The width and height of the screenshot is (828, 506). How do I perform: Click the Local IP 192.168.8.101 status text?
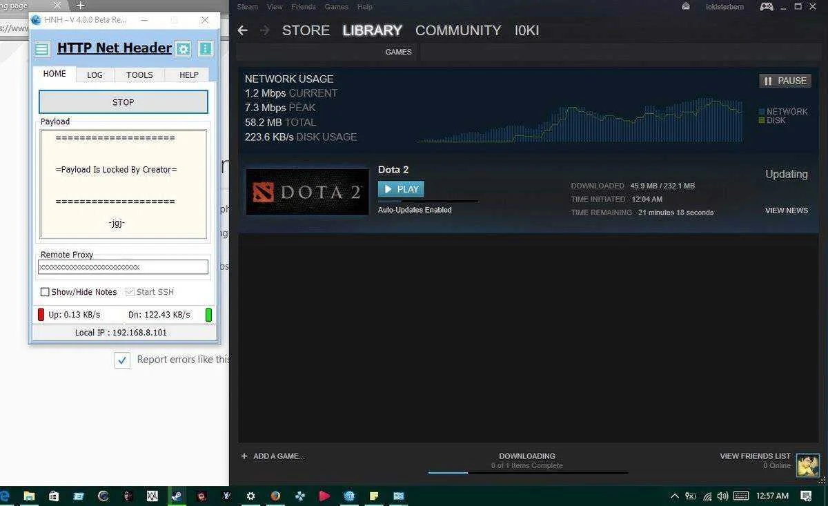pyautogui.click(x=121, y=333)
